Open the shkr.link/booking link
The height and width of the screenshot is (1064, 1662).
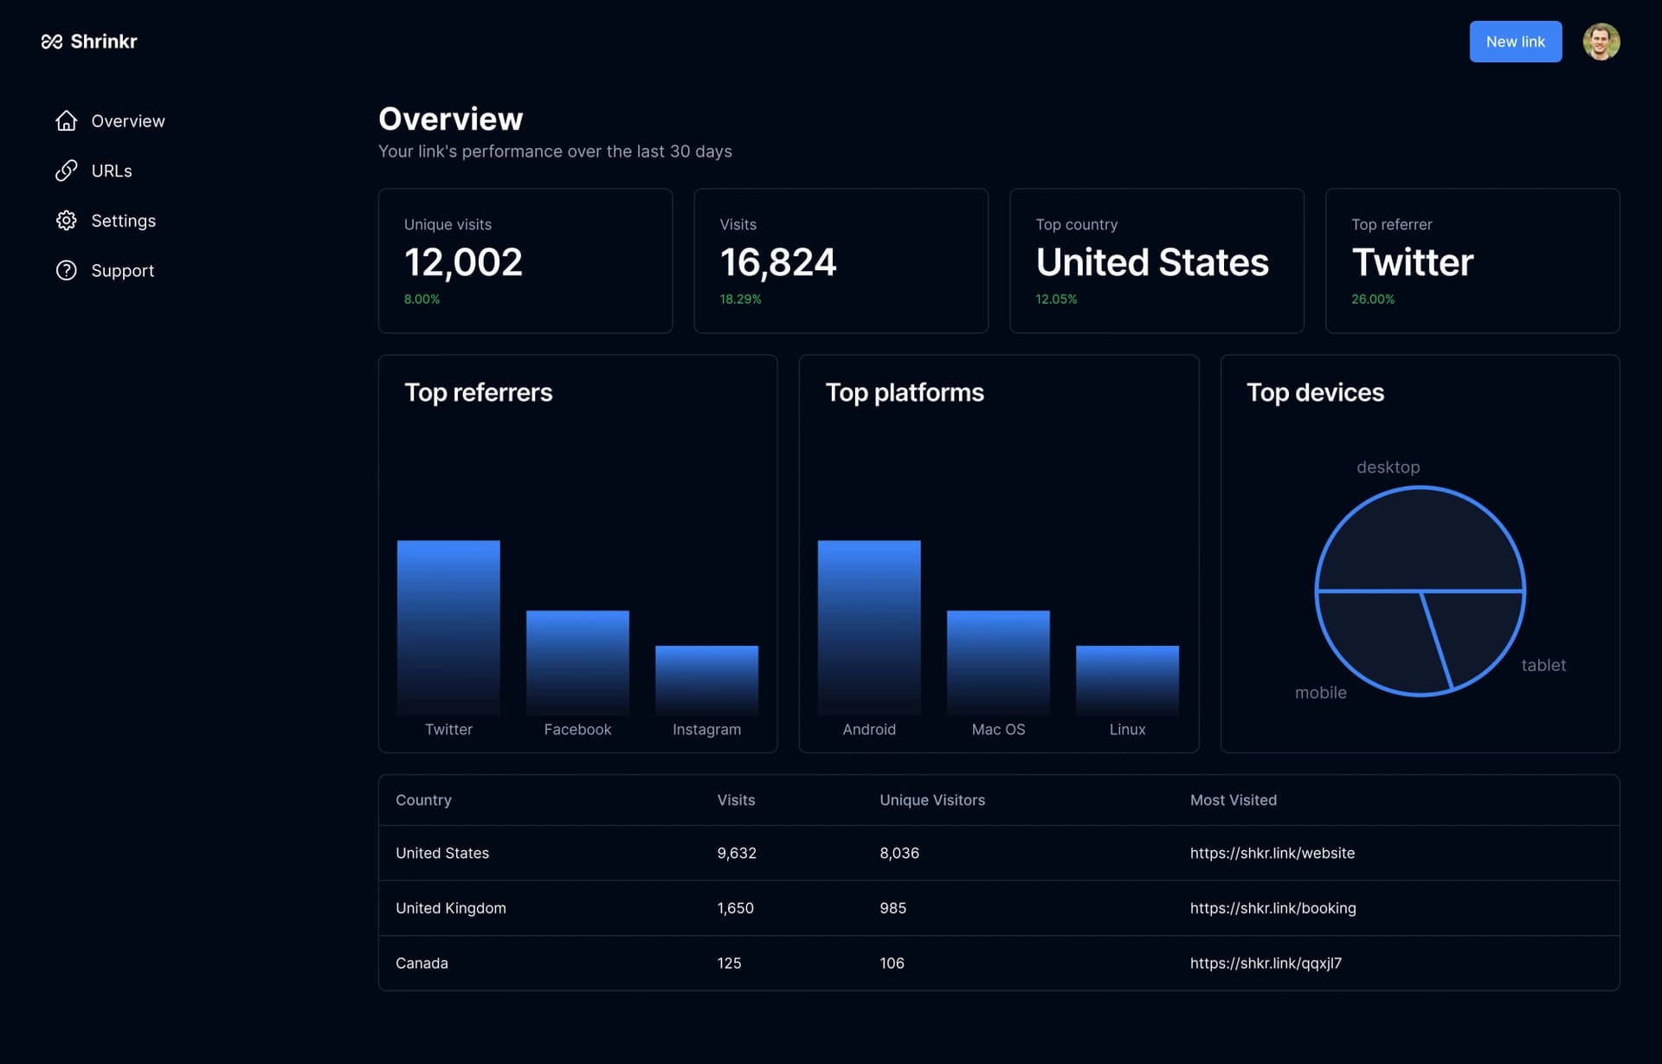point(1273,908)
